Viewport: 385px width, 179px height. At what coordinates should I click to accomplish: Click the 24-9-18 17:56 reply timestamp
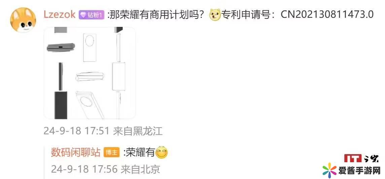pyautogui.click(x=83, y=169)
